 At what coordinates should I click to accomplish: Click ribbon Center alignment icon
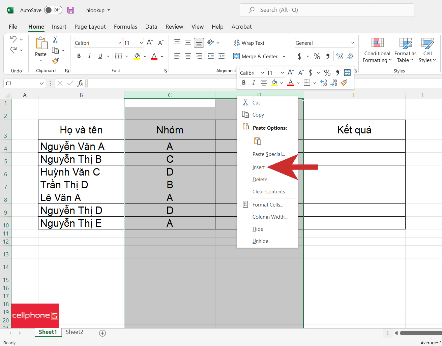tap(188, 56)
